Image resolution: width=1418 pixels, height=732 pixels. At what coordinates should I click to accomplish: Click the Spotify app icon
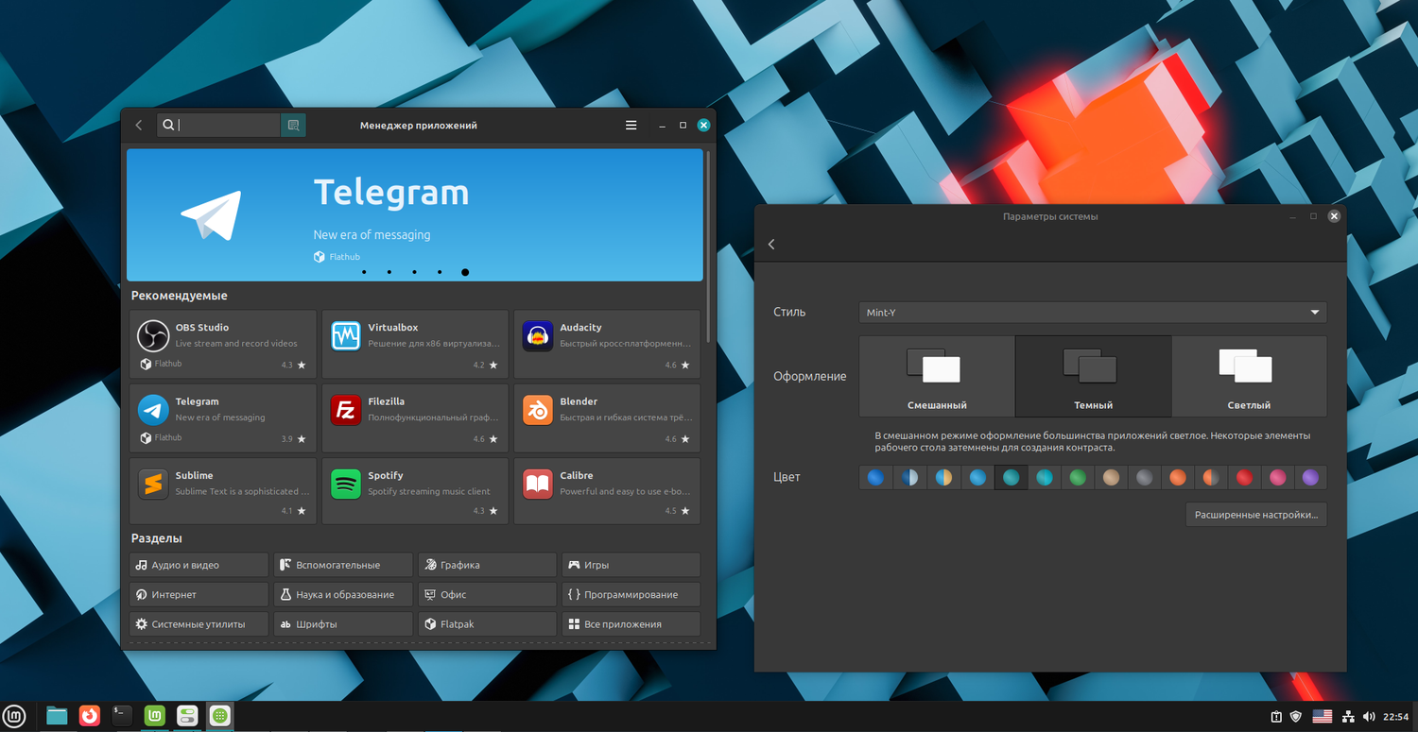coord(346,484)
